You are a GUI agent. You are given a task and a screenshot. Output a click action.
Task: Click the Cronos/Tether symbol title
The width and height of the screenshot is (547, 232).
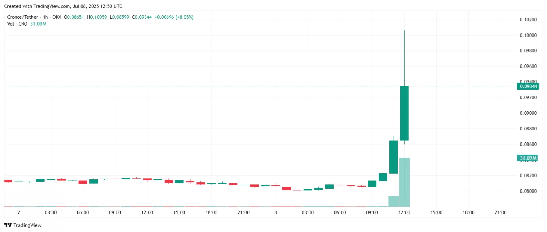(x=22, y=17)
